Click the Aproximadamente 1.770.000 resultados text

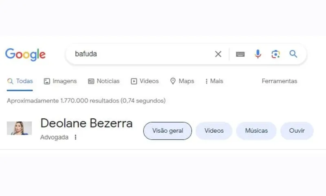(86, 101)
